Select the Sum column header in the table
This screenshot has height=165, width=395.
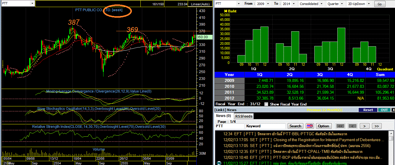tap(380, 75)
